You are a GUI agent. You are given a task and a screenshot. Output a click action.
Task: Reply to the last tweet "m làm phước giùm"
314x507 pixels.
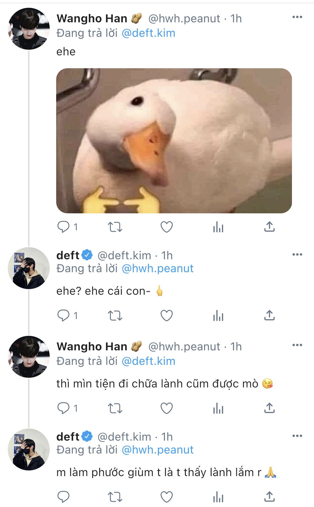[63, 497]
